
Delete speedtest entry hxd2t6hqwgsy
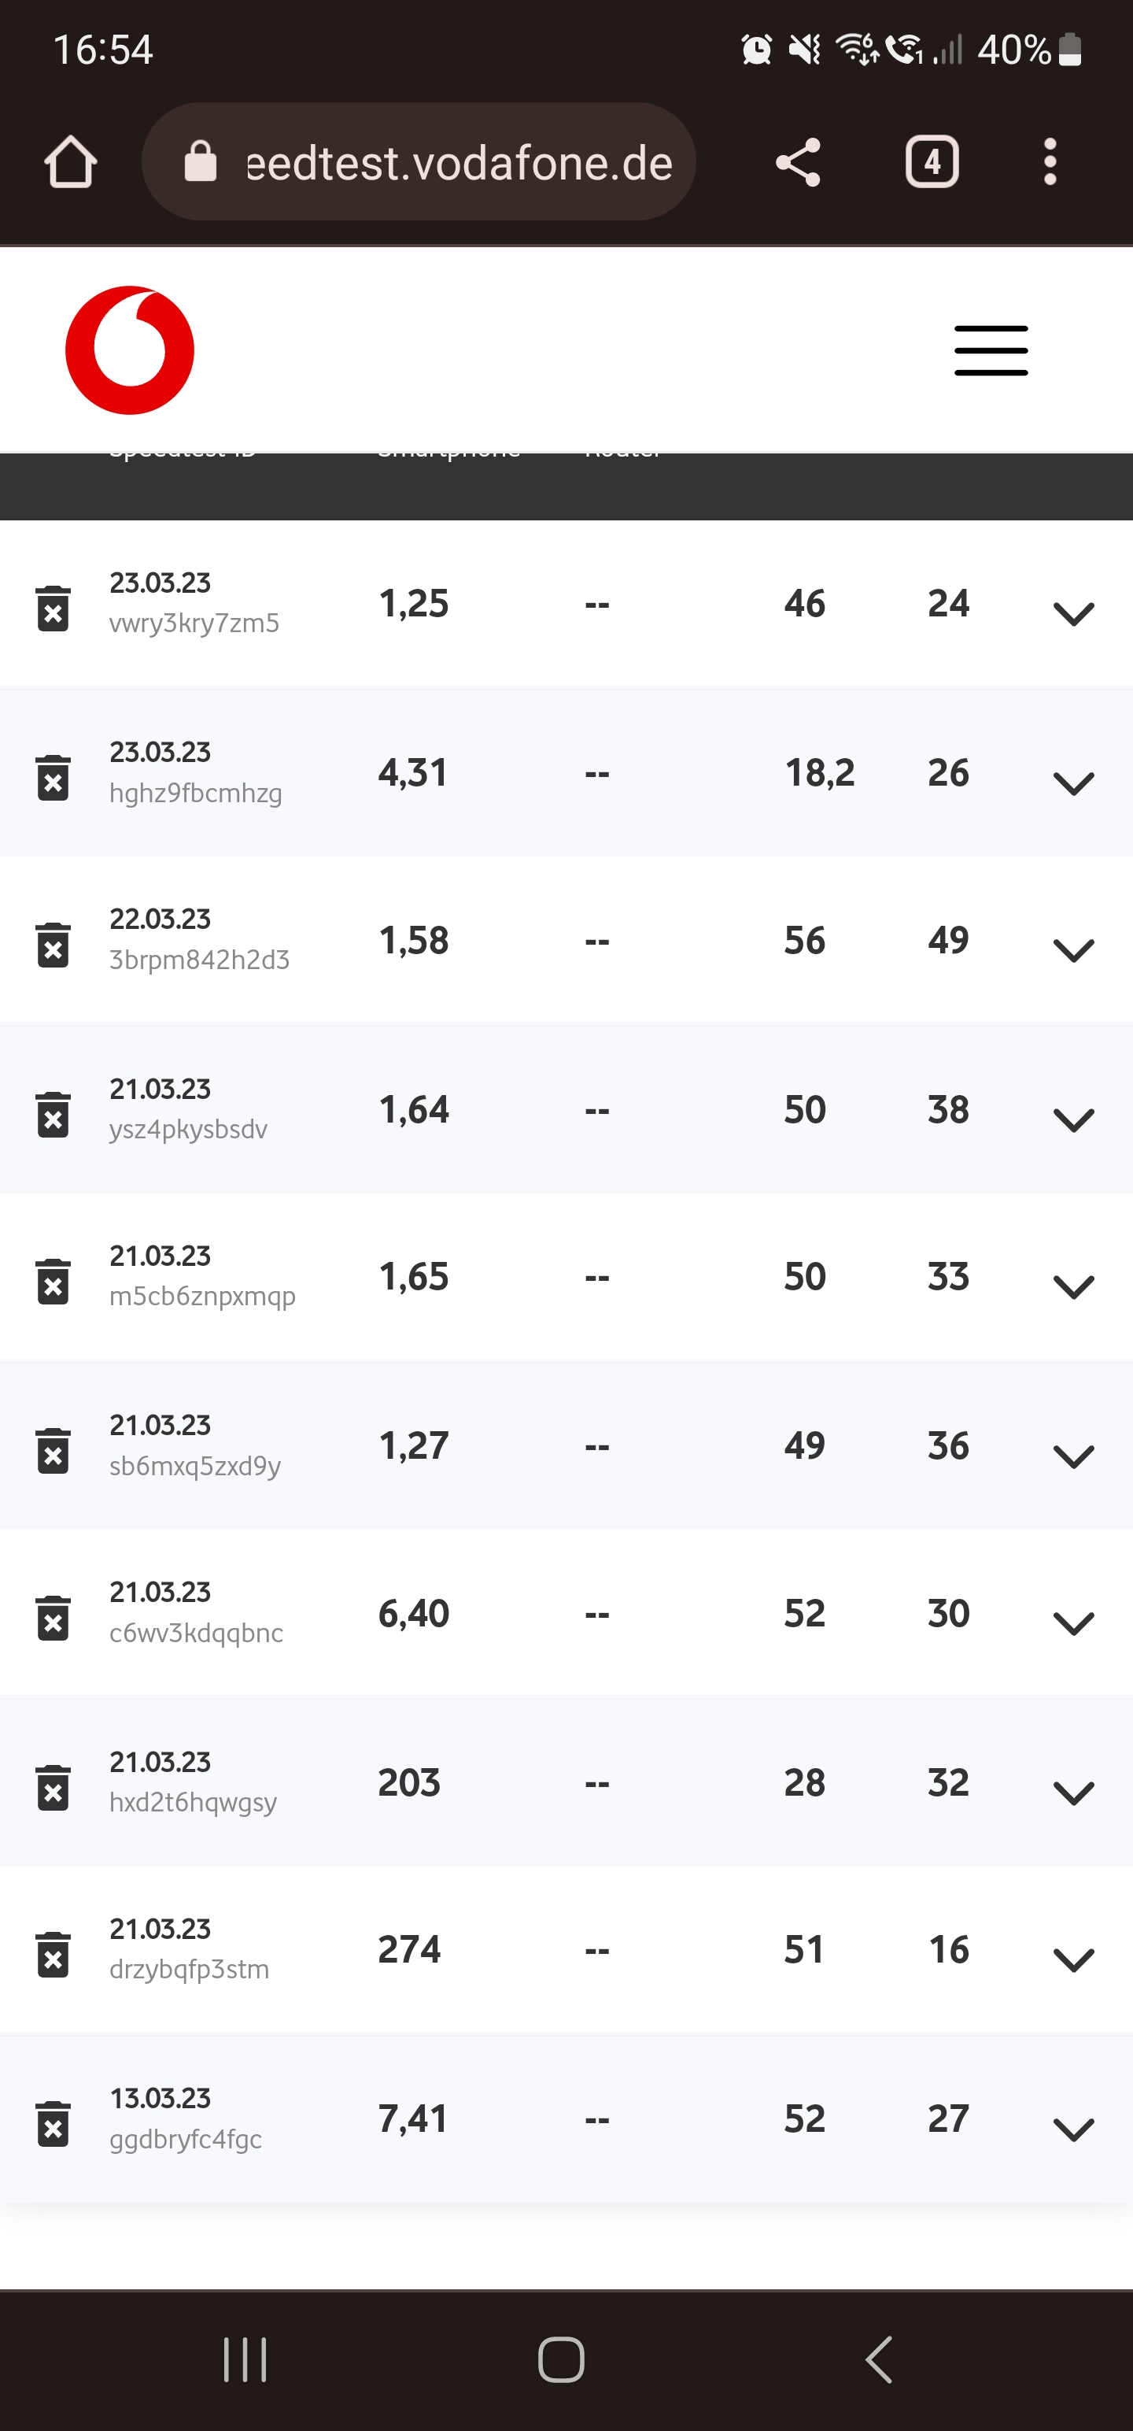pos(53,1786)
